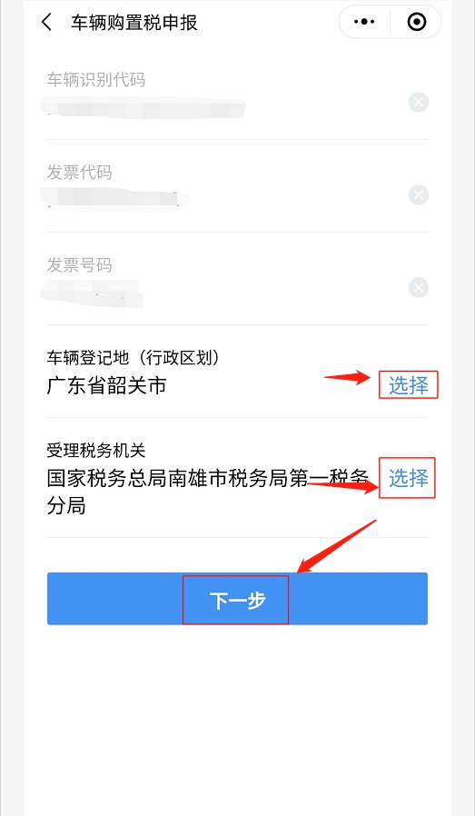Tap the 发票代码 field label
This screenshot has height=816, width=475.
pos(79,173)
